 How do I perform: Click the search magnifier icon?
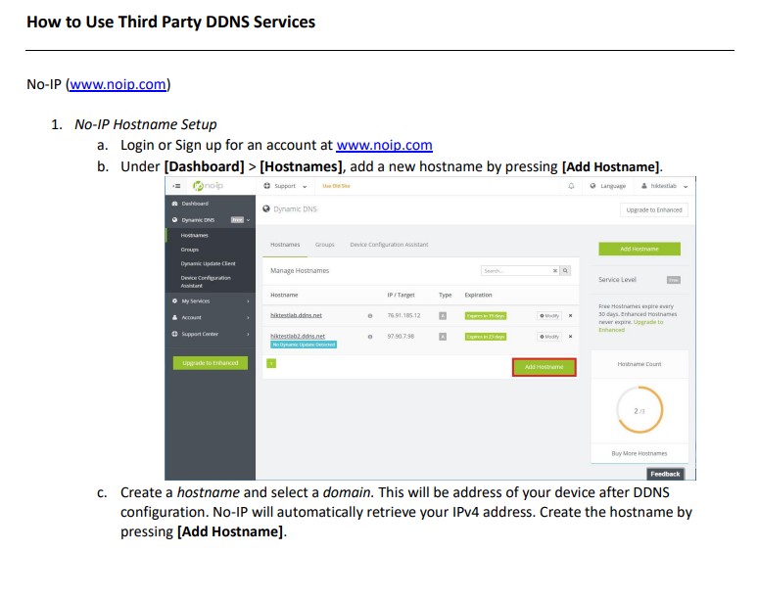pos(565,271)
